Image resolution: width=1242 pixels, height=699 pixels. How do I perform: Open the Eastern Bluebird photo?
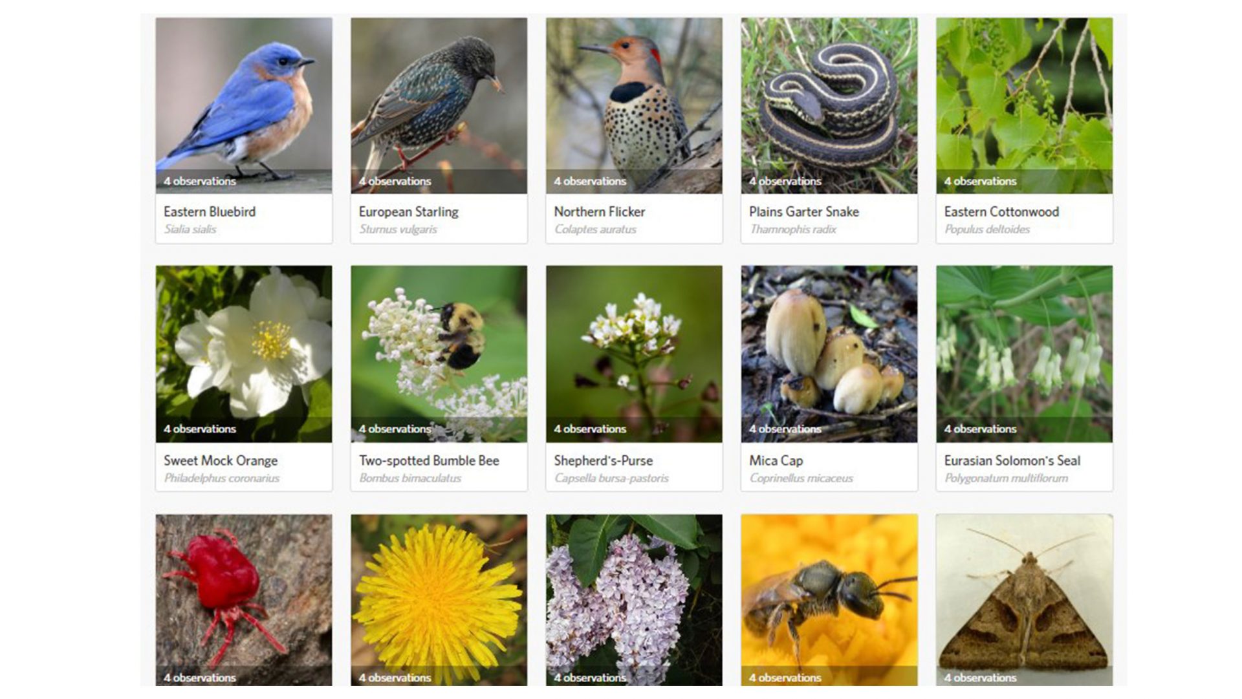(244, 105)
